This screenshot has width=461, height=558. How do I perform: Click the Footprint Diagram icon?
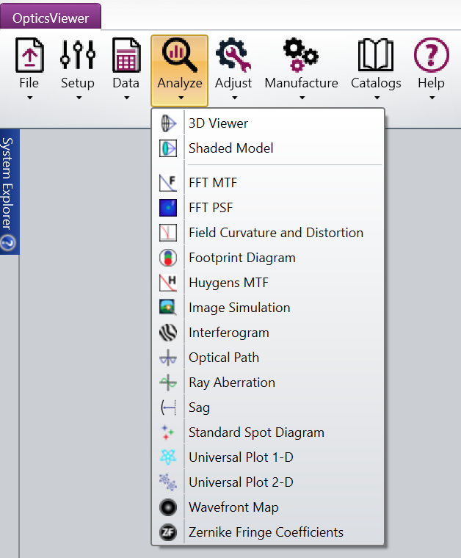[x=168, y=258]
